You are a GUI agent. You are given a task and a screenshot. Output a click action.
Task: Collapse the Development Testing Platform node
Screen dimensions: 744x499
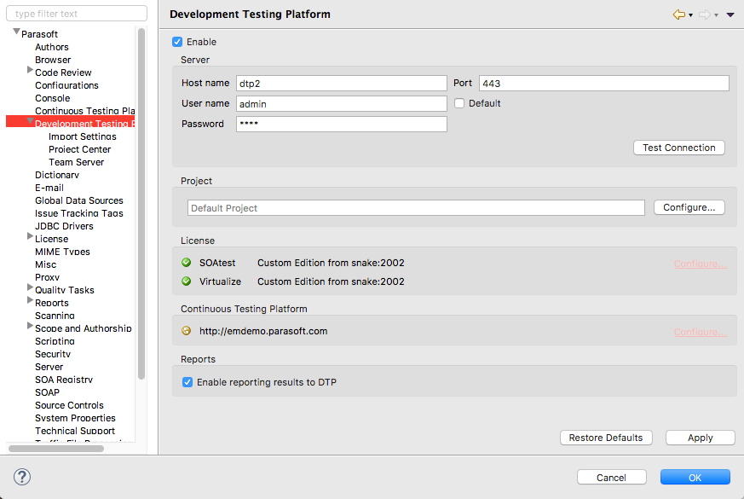click(30, 121)
